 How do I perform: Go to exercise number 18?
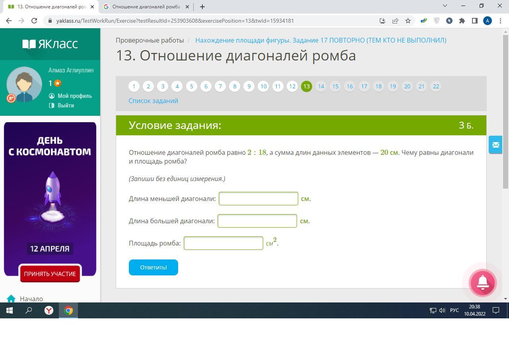[379, 86]
